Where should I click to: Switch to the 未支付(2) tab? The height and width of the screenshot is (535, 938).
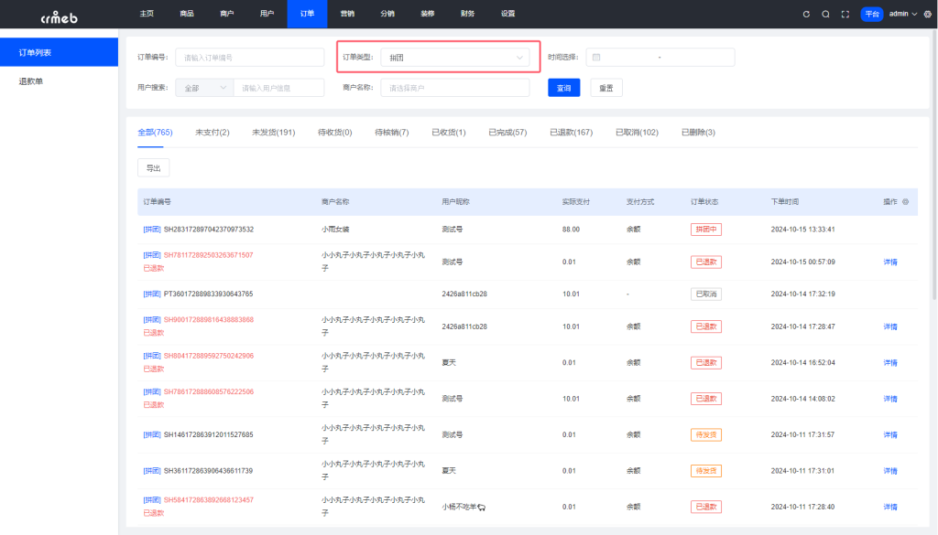point(212,133)
